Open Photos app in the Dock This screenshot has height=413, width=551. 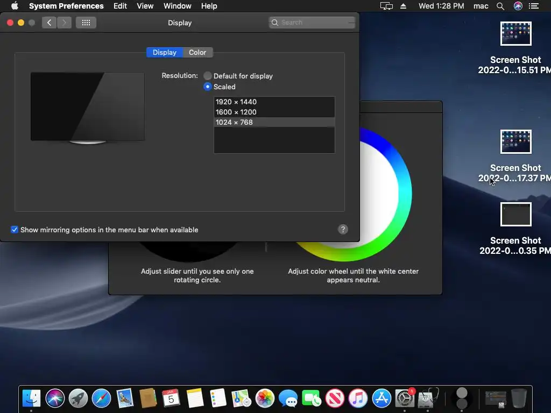click(x=265, y=398)
